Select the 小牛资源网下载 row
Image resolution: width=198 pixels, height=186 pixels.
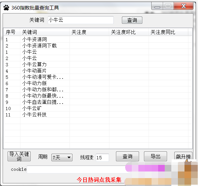click(40, 46)
